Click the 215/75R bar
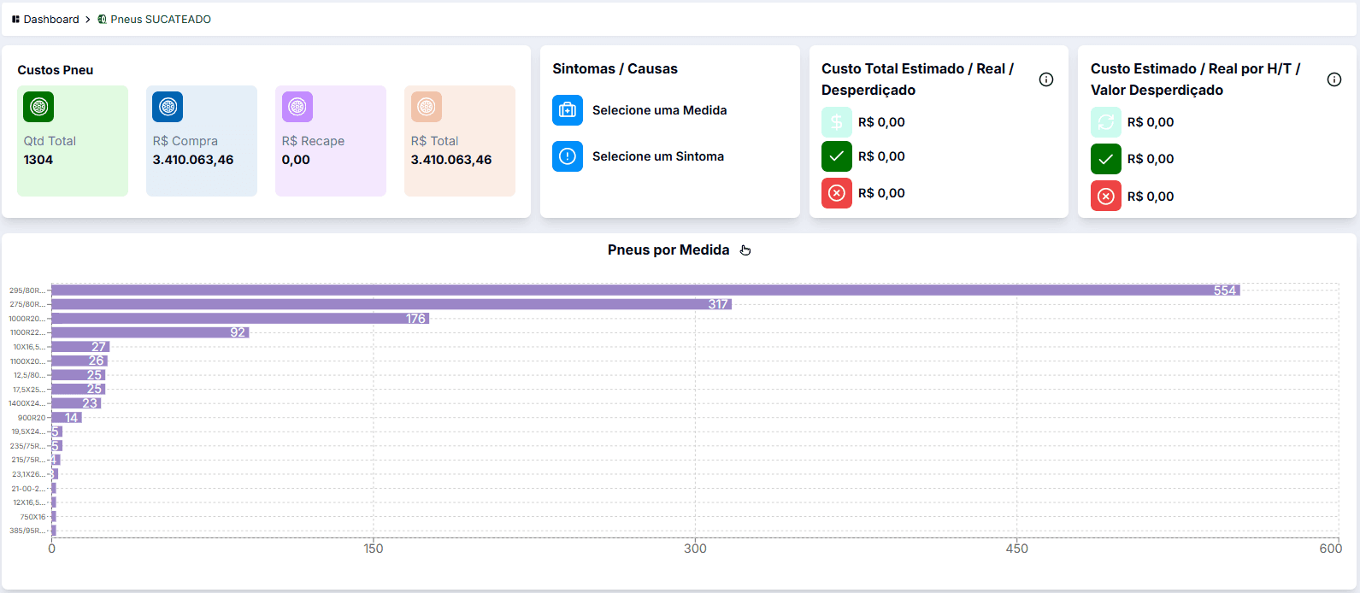 click(56, 460)
